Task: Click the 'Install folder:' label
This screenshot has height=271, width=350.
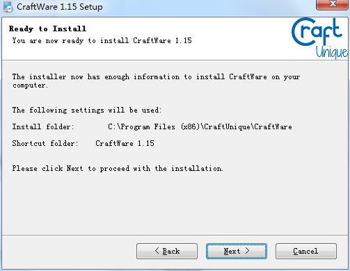Action: click(x=43, y=126)
